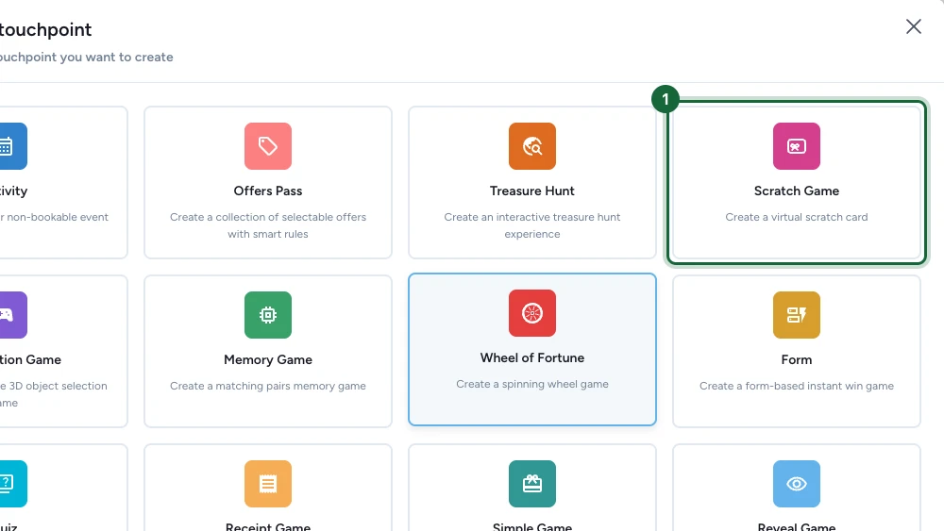Click the cyan quiz question-mark icon
This screenshot has width=944, height=531.
(x=12, y=484)
